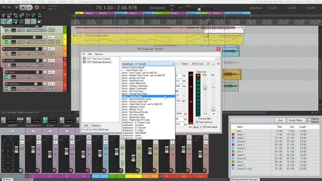The height and width of the screenshot is (181, 322).
Task: Toggle the Auto make-up checkbox
Action: click(197, 122)
